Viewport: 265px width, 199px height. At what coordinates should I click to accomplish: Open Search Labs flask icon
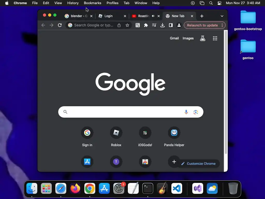pyautogui.click(x=203, y=38)
